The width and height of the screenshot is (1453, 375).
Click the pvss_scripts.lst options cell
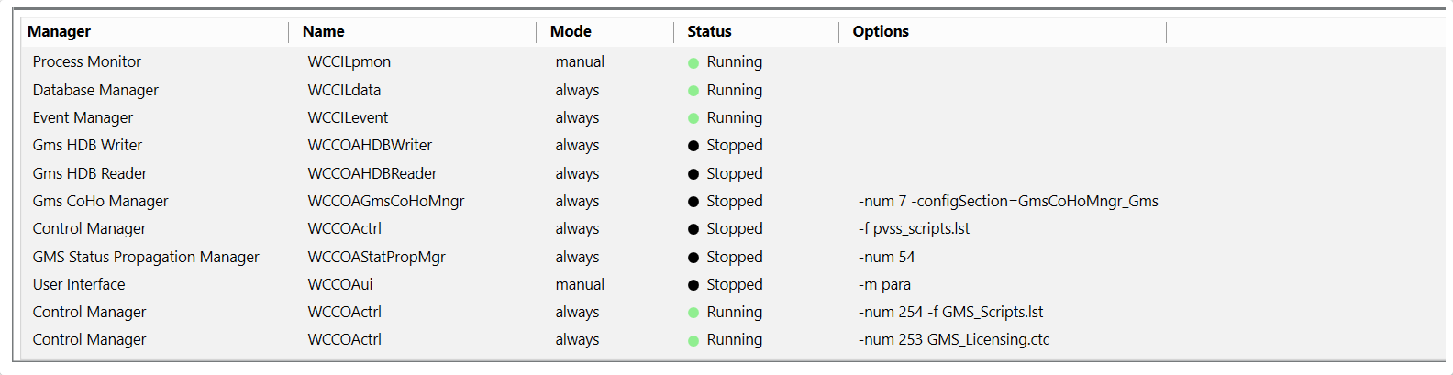tap(914, 229)
